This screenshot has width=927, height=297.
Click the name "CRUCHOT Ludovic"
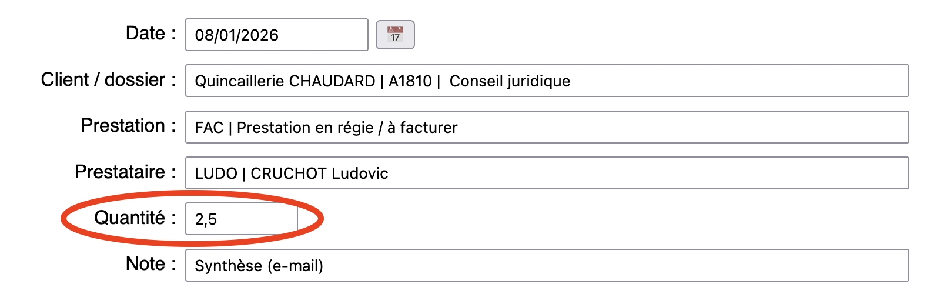click(319, 173)
